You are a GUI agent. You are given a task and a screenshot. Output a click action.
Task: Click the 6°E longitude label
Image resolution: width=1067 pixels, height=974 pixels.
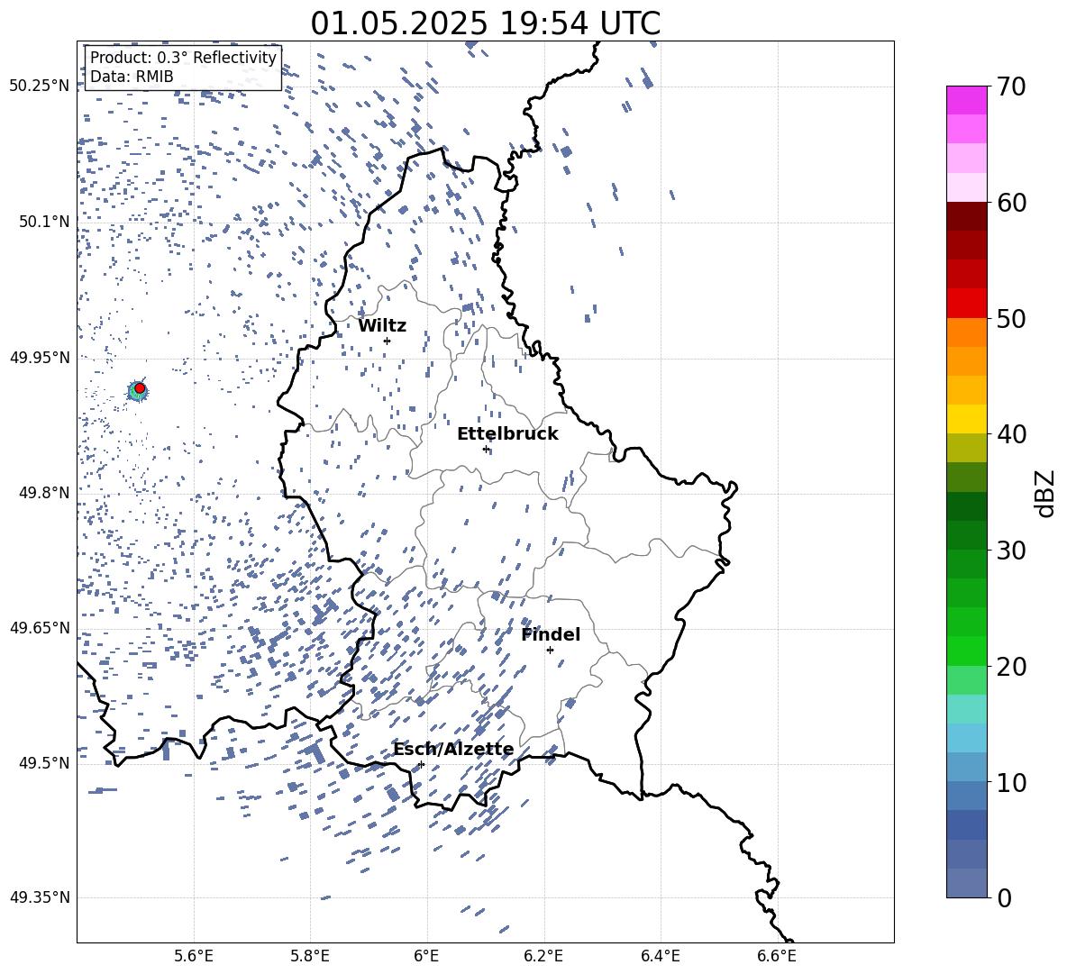[x=426, y=956]
